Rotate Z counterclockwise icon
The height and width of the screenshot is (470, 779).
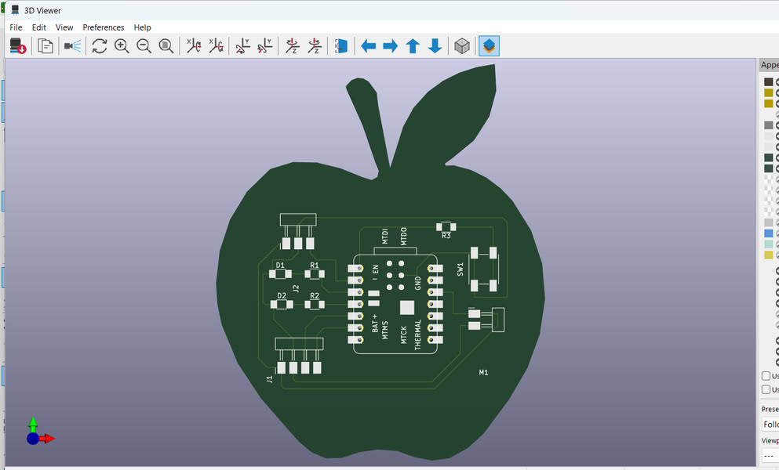[x=315, y=46]
